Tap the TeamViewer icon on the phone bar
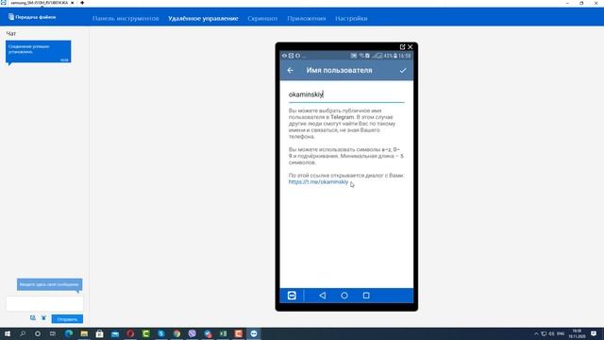The width and height of the screenshot is (604, 340). 292,296
